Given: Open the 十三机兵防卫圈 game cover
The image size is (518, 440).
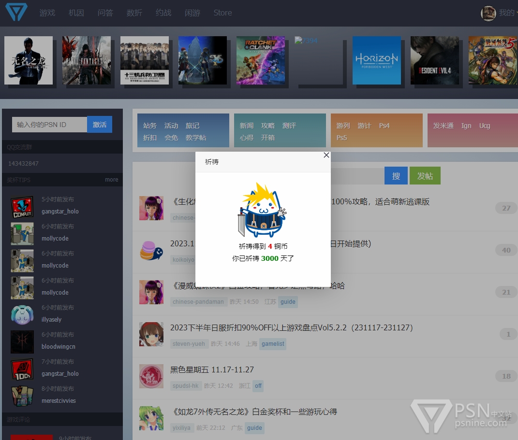Looking at the screenshot, I should click(x=145, y=60).
